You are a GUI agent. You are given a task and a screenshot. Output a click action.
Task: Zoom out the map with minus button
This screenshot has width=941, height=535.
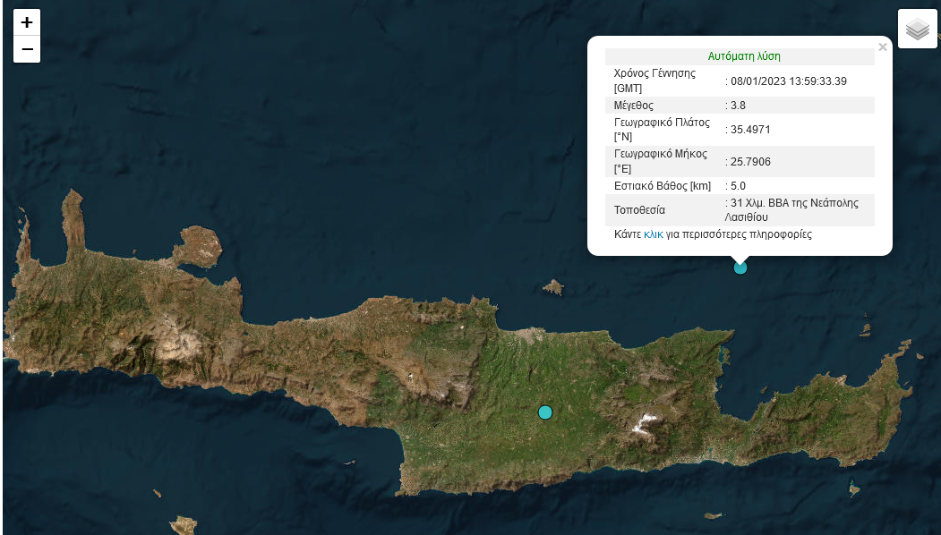point(27,49)
